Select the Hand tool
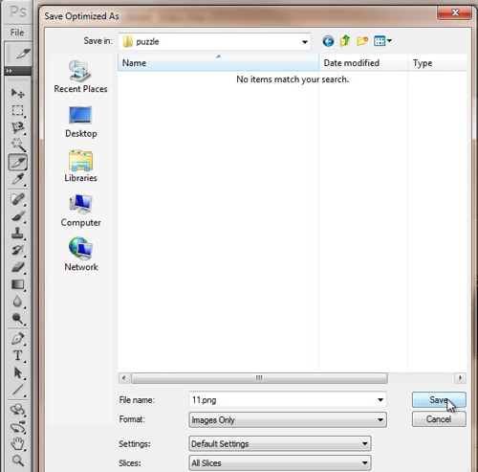This screenshot has width=478, height=472. [17, 443]
